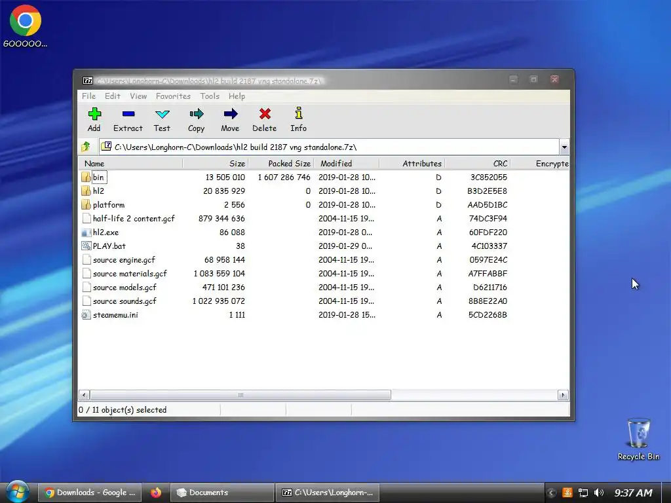Screen dimensions: 671x503
Task: Sort by Name column header
Action: coord(130,163)
